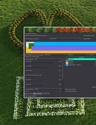The image size is (96, 125).
Task: Click the purple layer bar in preview
Action: pos(64,48)
